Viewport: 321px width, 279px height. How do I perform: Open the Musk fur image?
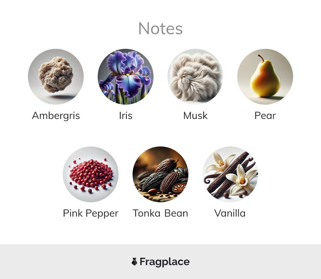click(195, 77)
